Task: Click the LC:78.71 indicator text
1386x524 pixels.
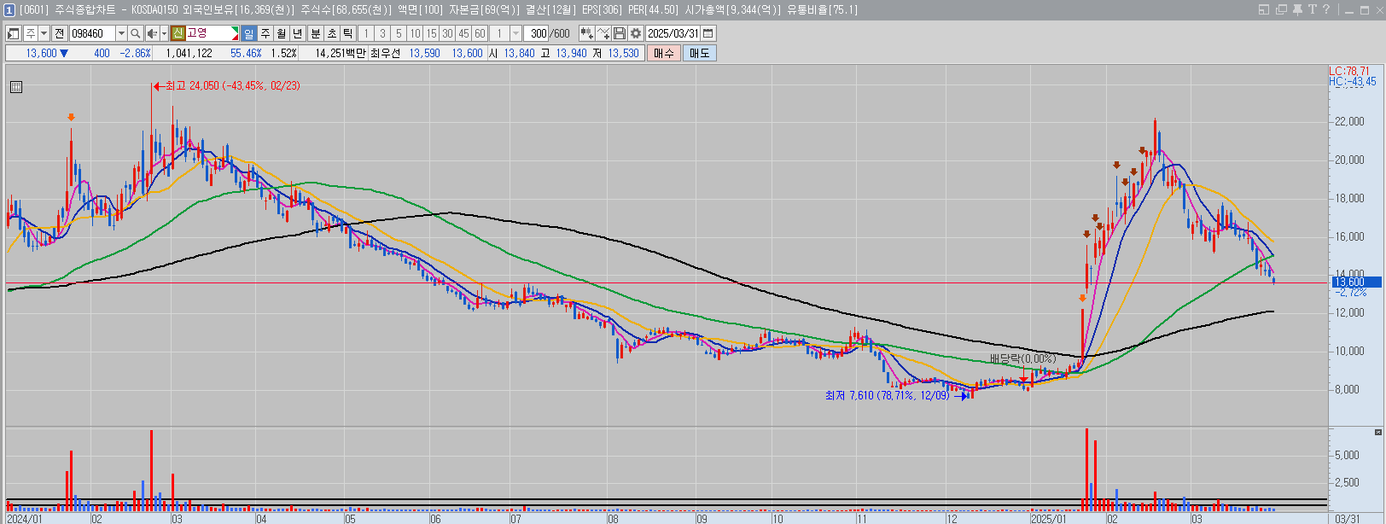Action: pos(1349,71)
